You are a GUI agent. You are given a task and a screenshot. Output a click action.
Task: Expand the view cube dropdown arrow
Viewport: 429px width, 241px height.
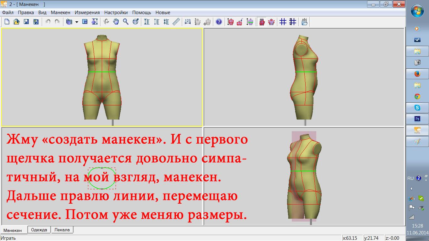tap(77, 22)
